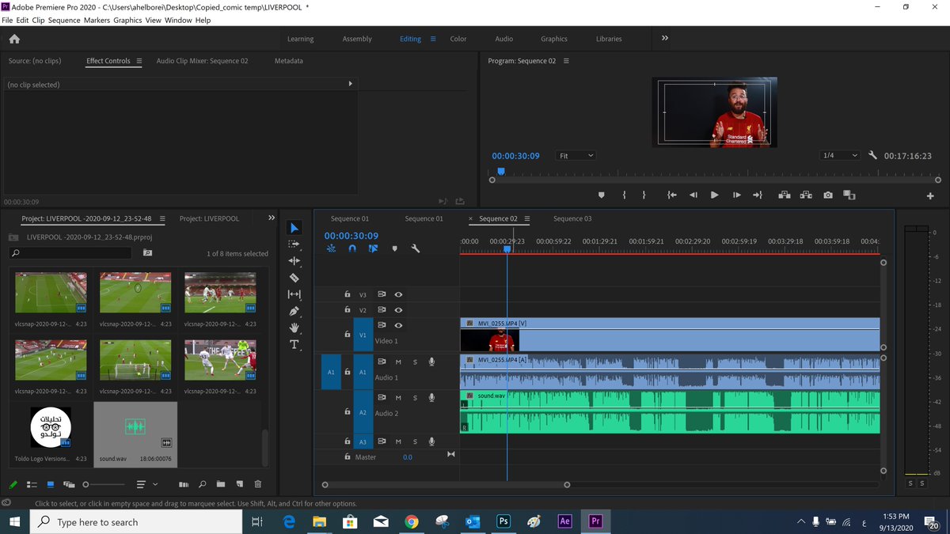The width and height of the screenshot is (950, 534).
Task: Select the Slip tool
Action: click(294, 294)
